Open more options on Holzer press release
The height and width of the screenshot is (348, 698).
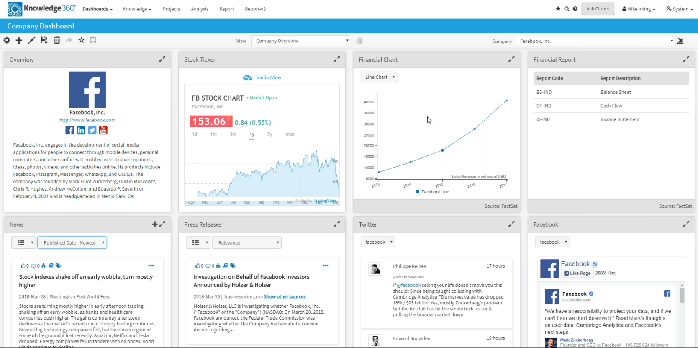pos(326,266)
